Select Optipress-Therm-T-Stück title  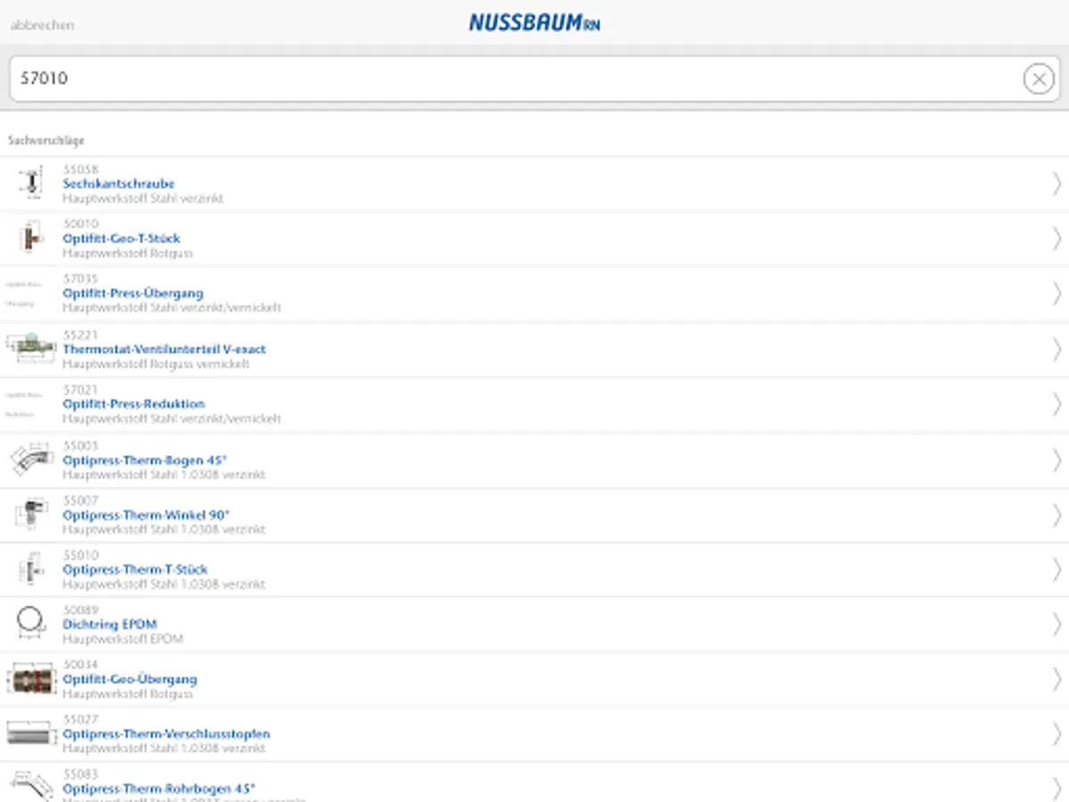(x=135, y=569)
